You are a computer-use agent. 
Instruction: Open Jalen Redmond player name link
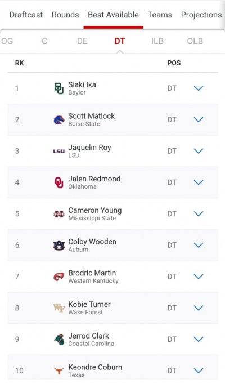coord(94,179)
